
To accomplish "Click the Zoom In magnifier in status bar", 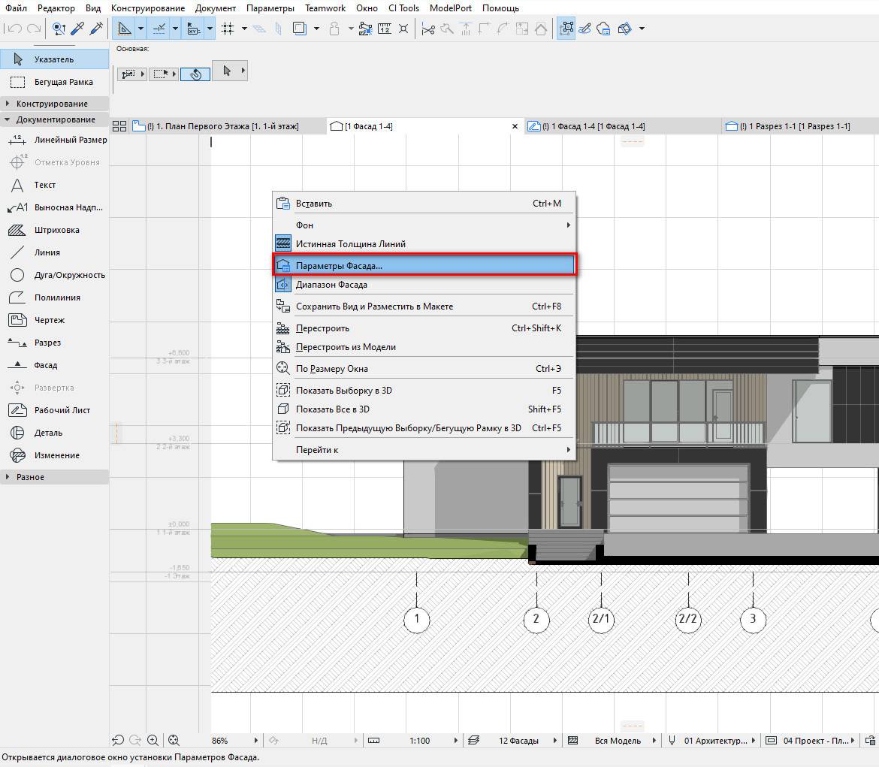I will (x=153, y=740).
